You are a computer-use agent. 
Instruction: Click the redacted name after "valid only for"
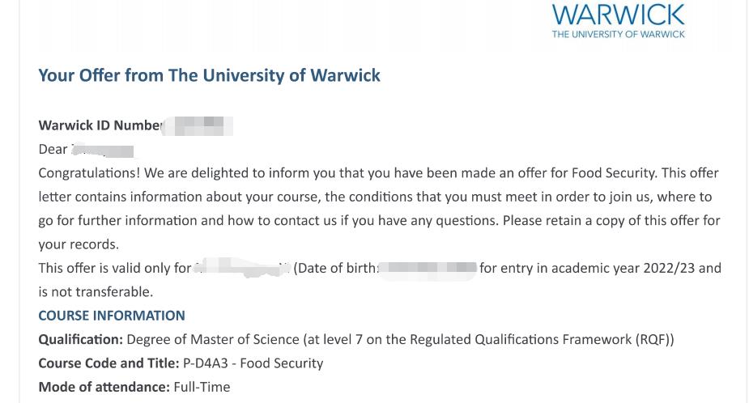(x=241, y=268)
